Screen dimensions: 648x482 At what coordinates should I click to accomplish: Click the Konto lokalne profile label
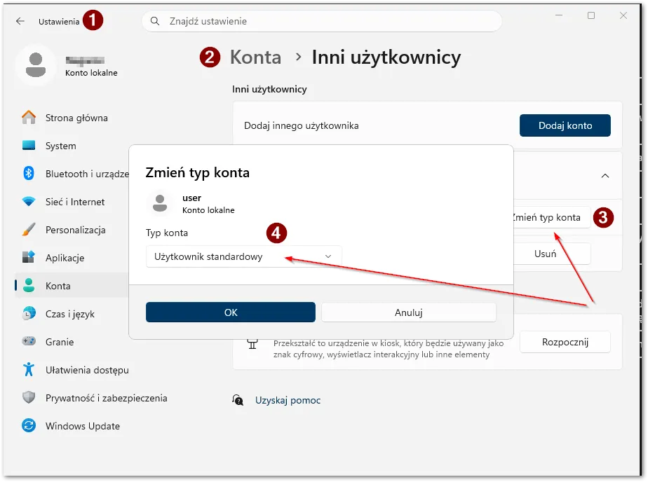coord(91,73)
